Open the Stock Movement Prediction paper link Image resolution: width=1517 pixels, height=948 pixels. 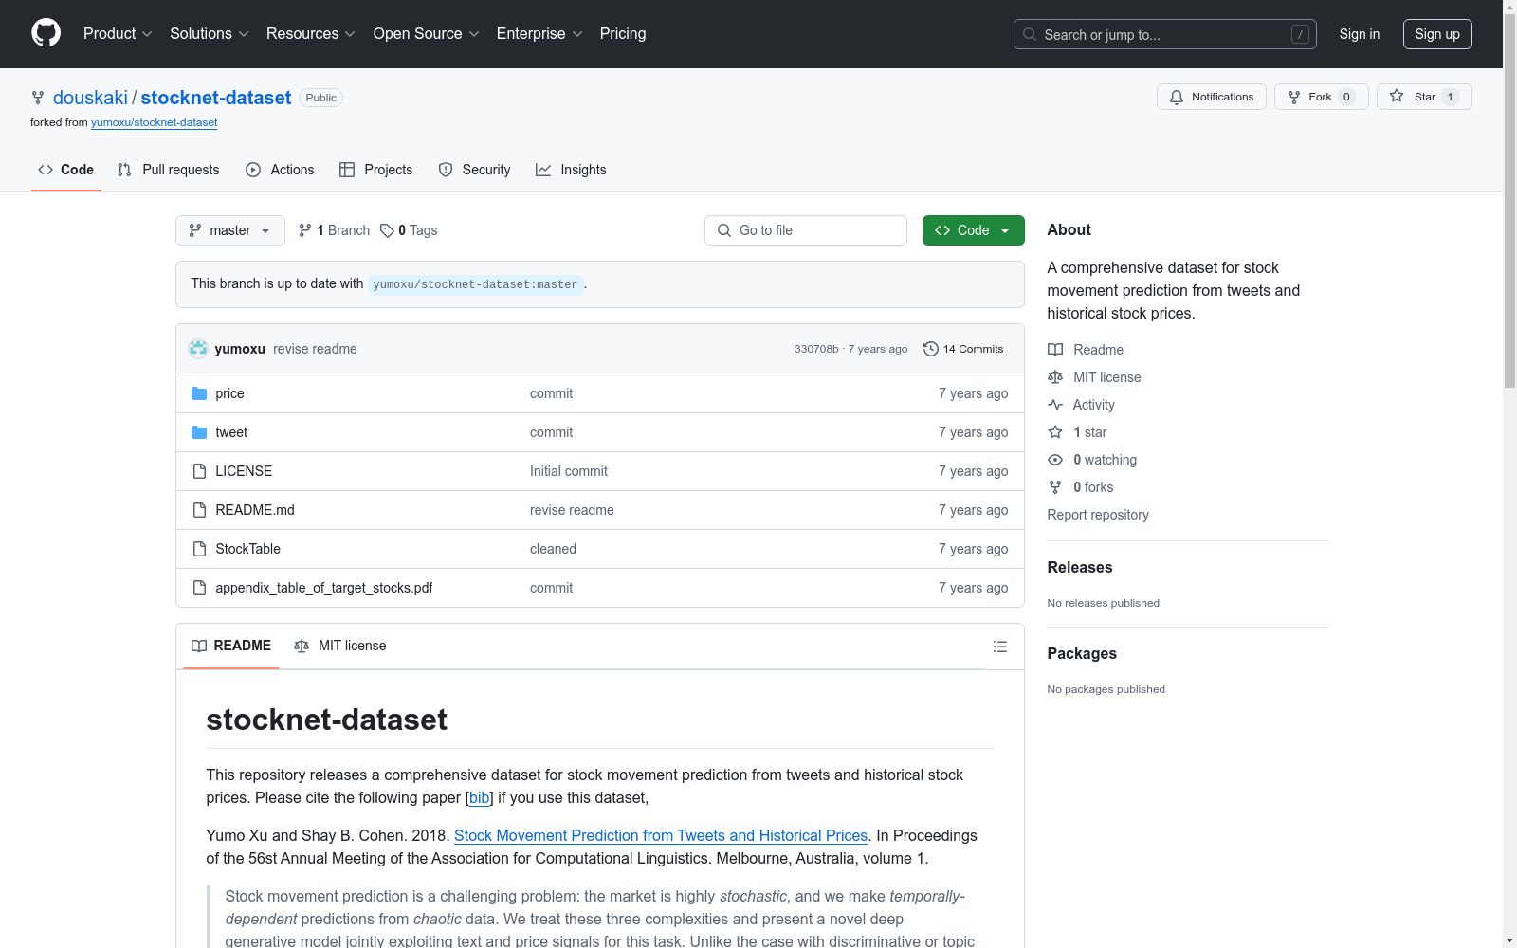tap(661, 836)
